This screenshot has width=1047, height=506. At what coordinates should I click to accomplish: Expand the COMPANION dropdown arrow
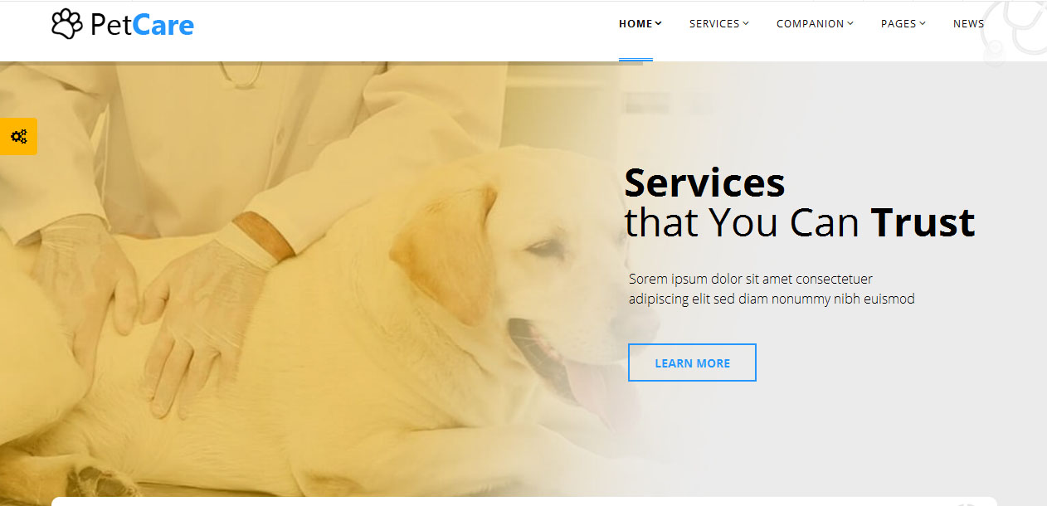click(850, 23)
